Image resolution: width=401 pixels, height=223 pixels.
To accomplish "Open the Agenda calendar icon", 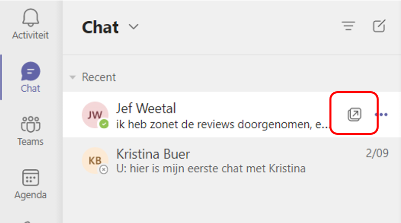I will pos(30,177).
